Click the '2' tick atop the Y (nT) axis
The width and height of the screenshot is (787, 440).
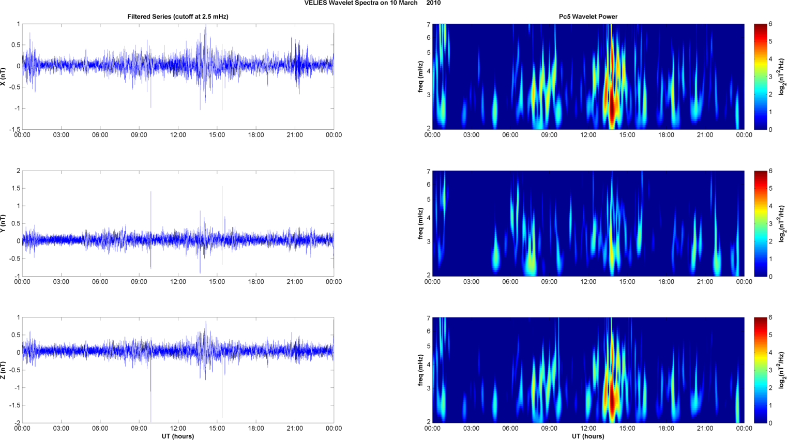click(x=19, y=171)
